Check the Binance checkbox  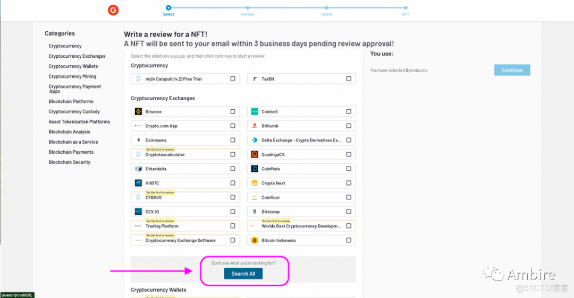coord(233,112)
